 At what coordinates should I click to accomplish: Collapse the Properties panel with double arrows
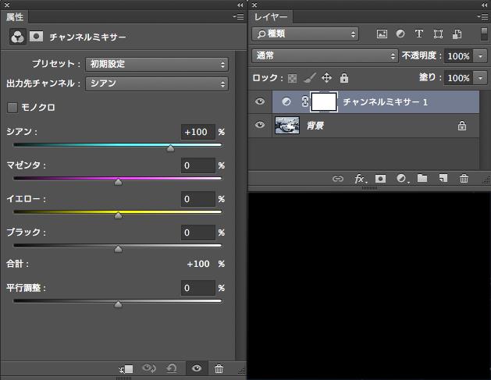click(x=240, y=5)
